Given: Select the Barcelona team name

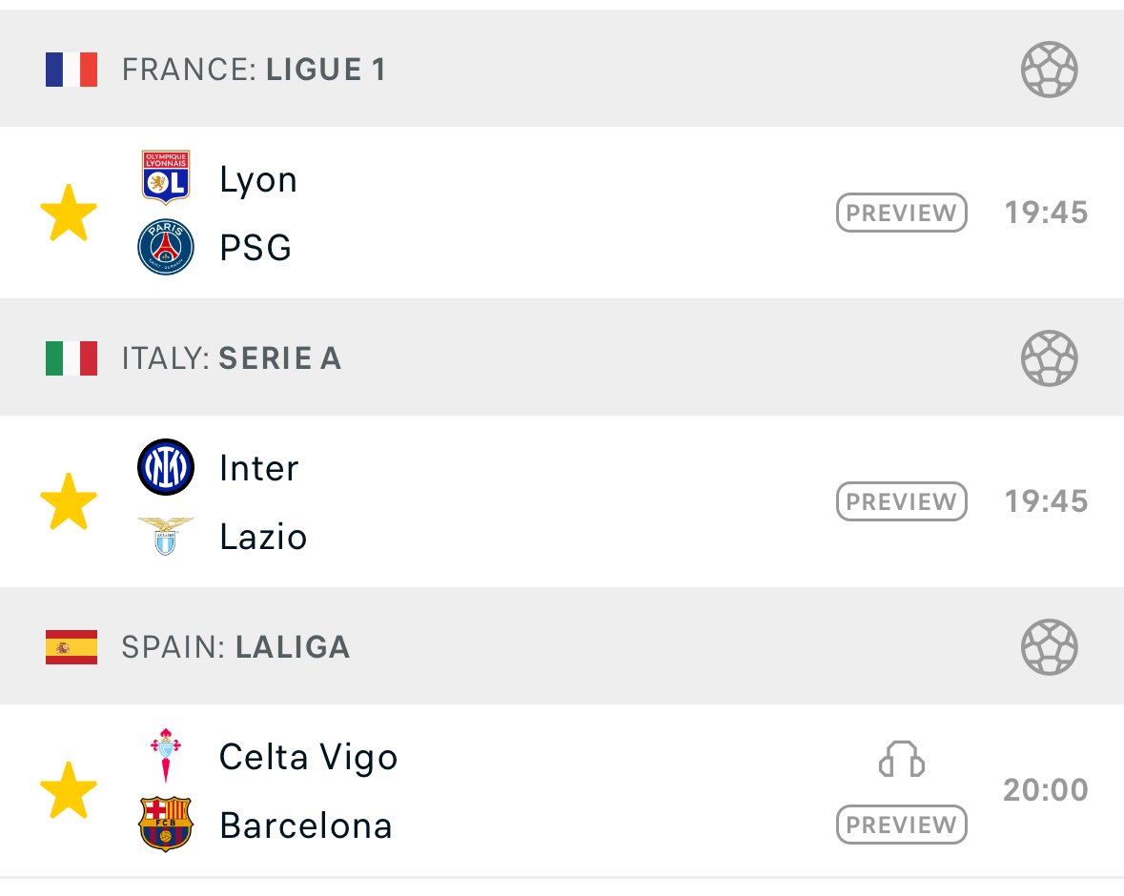Looking at the screenshot, I should pyautogui.click(x=306, y=825).
